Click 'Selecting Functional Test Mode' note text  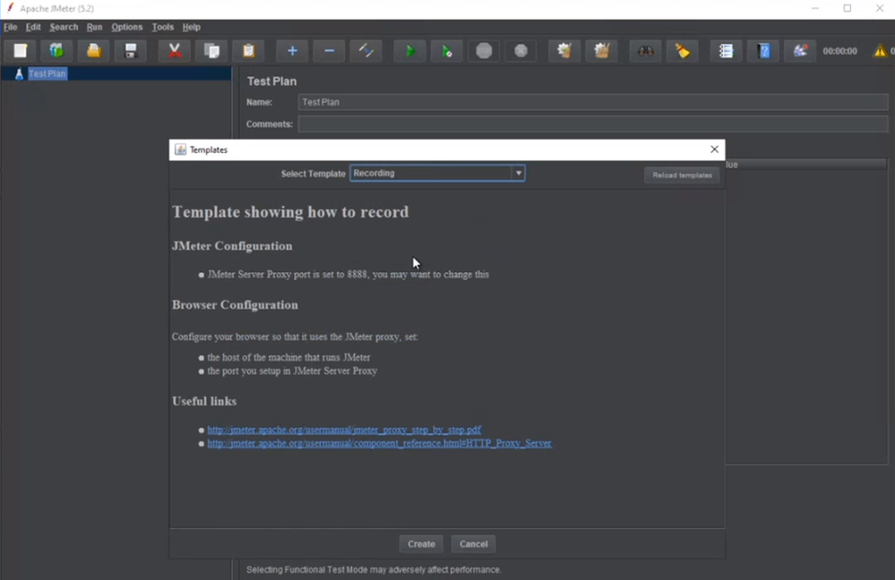pyautogui.click(x=374, y=570)
